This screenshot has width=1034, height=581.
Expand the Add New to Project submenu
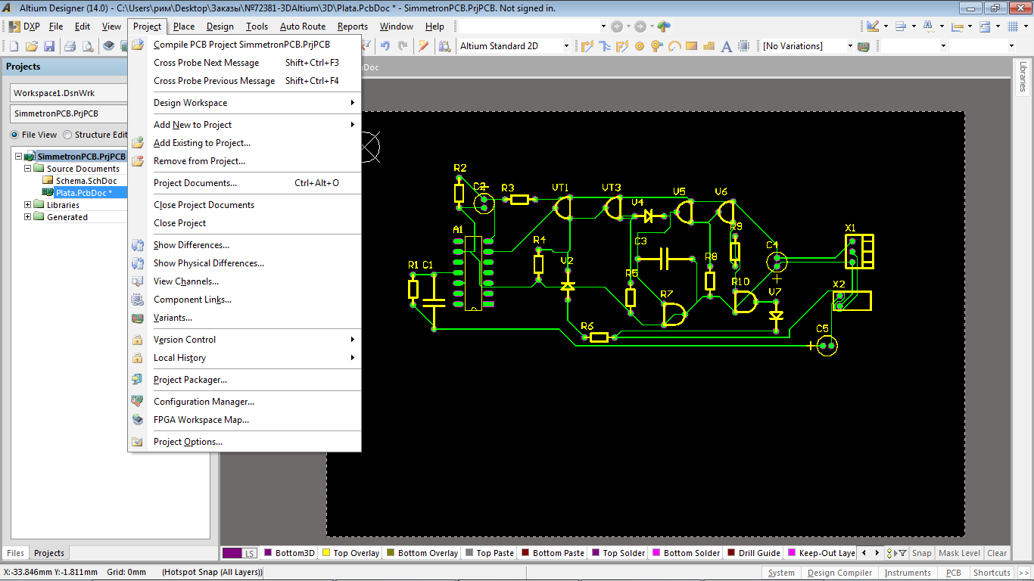(244, 125)
